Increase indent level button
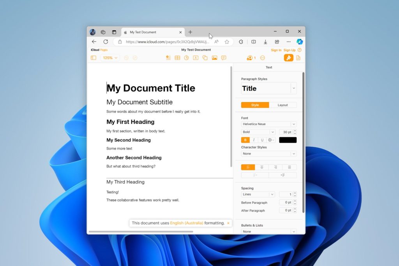The image size is (399, 266). [283, 175]
